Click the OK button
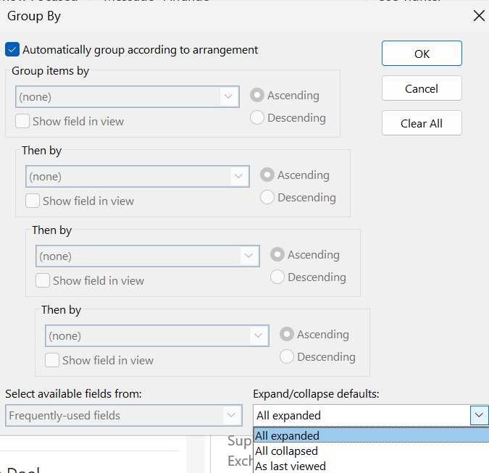Viewport: 489px width, 473px height. (x=422, y=54)
